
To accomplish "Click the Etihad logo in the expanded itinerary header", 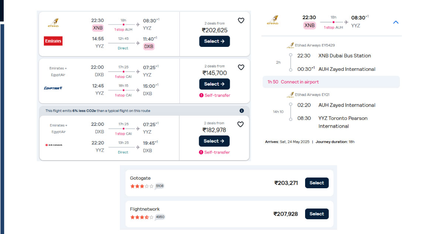I will pyautogui.click(x=273, y=20).
